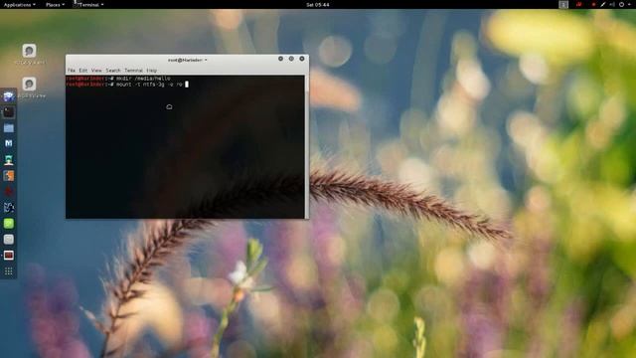
Task: Minimize the terminal window
Action: (x=280, y=59)
